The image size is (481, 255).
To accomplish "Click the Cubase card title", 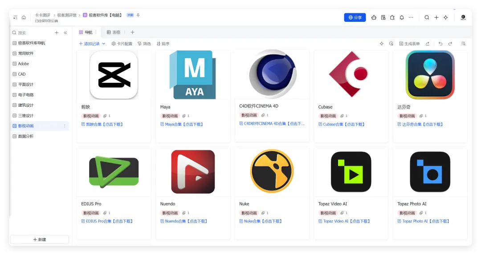I will [x=325, y=107].
